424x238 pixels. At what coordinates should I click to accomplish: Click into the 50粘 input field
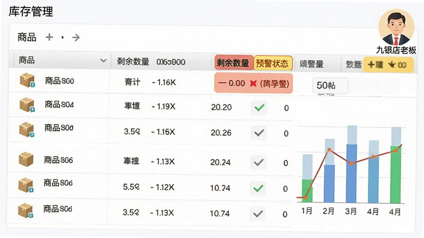(330, 86)
